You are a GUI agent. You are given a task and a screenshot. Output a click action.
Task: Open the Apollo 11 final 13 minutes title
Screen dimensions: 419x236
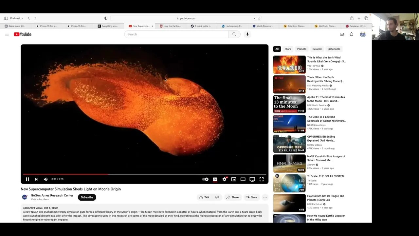326,99
